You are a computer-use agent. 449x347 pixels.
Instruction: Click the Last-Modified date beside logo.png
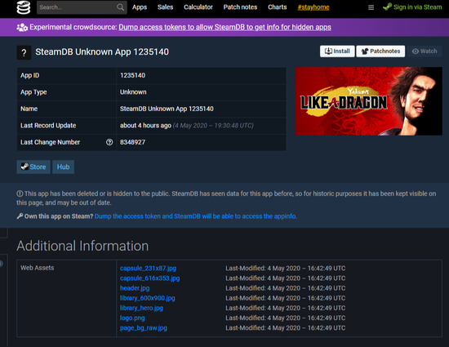(286, 318)
